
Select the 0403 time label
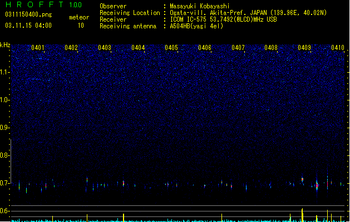click(105, 47)
